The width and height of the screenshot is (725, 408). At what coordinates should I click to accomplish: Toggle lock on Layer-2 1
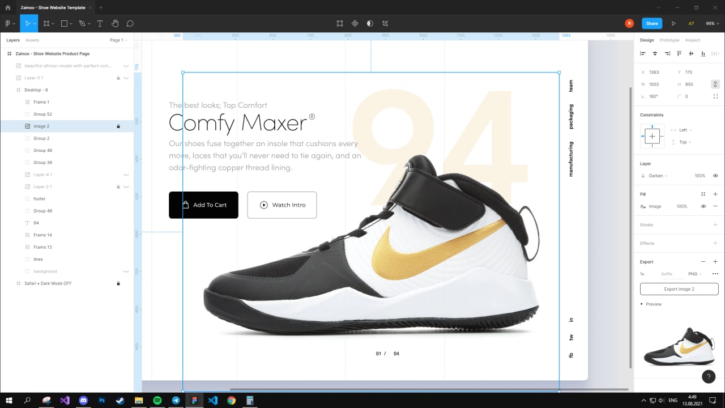tap(118, 186)
